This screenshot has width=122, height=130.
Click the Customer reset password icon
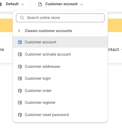click(20, 115)
